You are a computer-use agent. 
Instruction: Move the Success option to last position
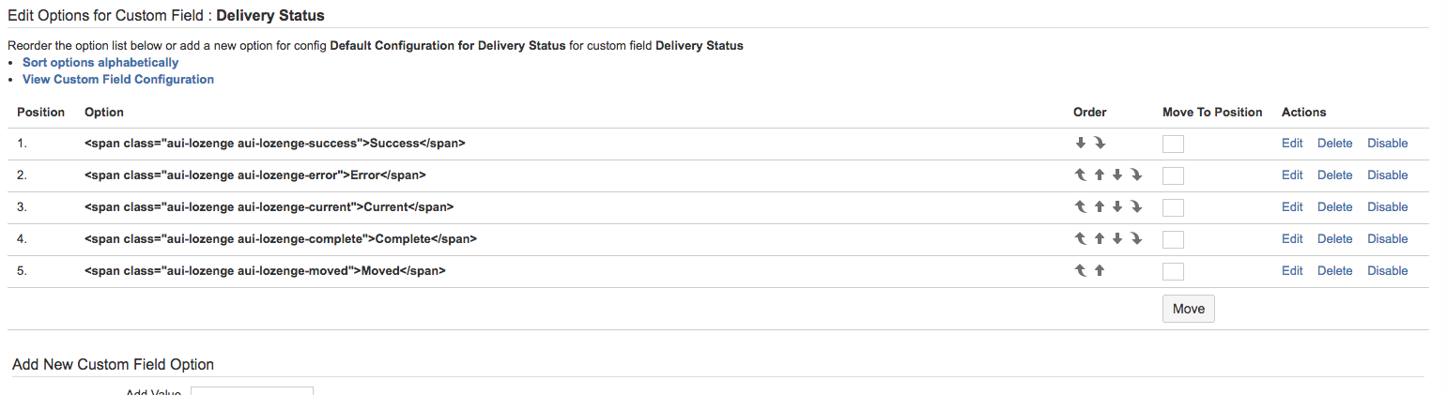(1100, 144)
